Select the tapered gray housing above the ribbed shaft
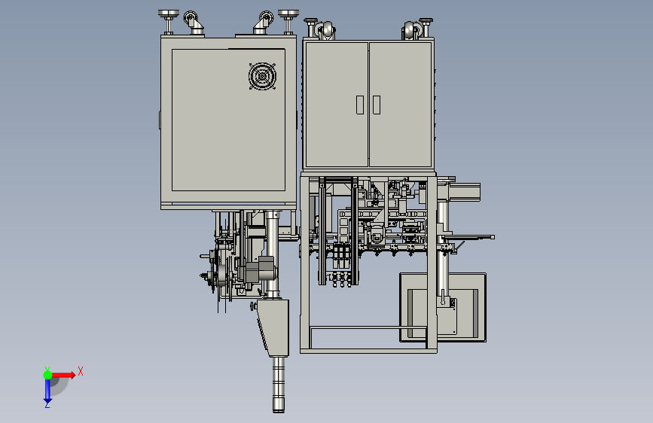The image size is (653, 423). pos(273,327)
